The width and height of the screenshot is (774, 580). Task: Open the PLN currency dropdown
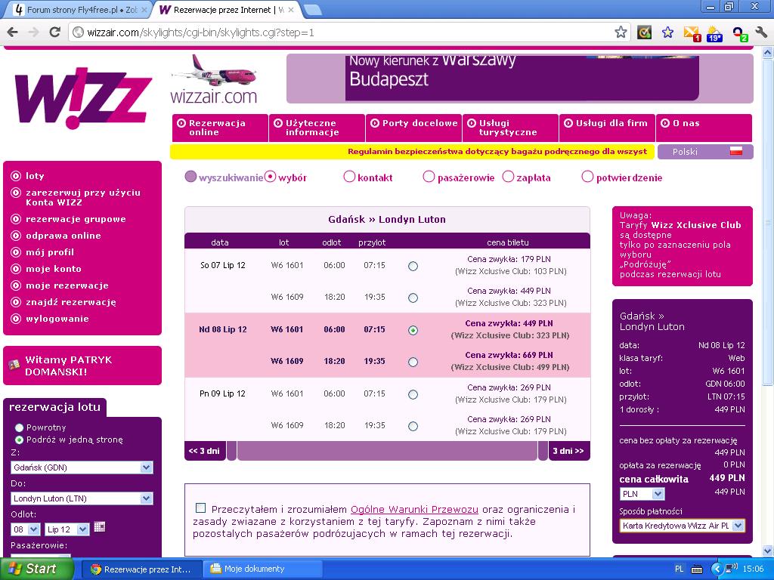point(642,494)
